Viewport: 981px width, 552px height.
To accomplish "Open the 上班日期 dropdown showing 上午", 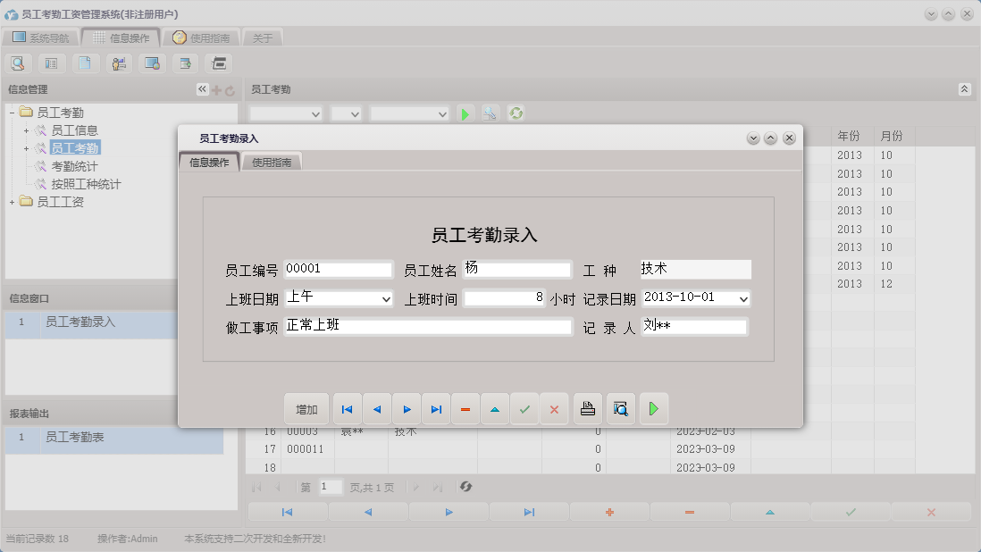I will coord(388,298).
